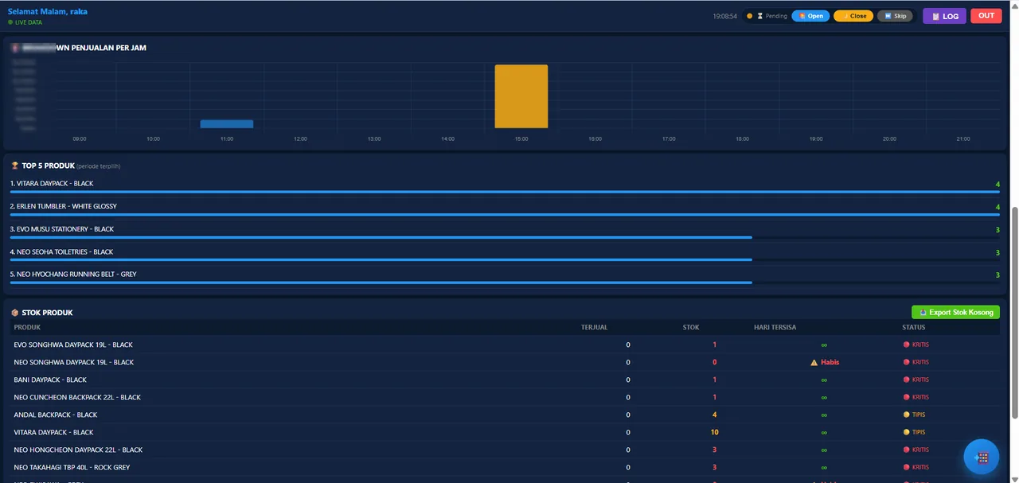Click the red KRITIS dot for EVO SONGHWA DAYPACK
The image size is (1019, 483).
coord(906,345)
